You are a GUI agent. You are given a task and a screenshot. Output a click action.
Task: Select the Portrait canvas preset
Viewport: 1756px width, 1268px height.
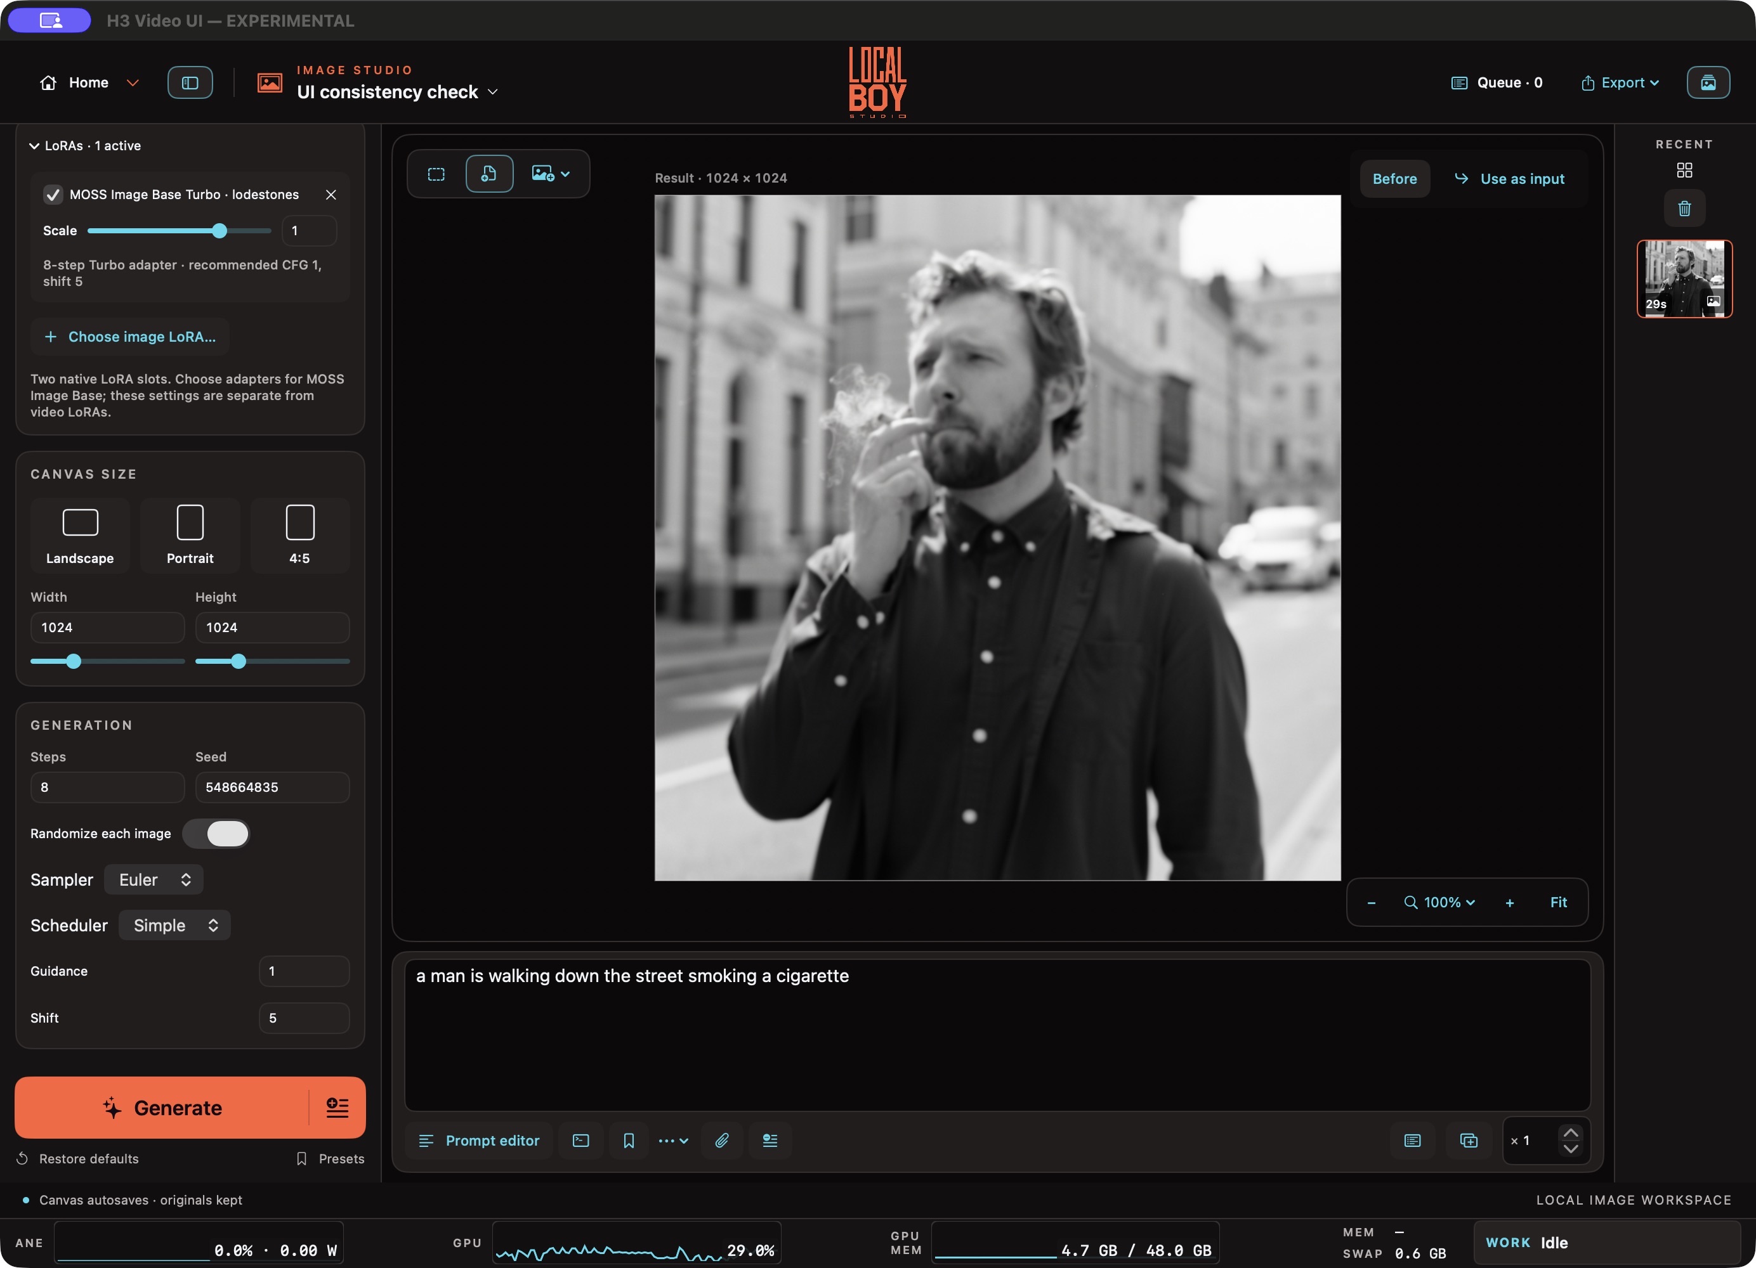[190, 534]
